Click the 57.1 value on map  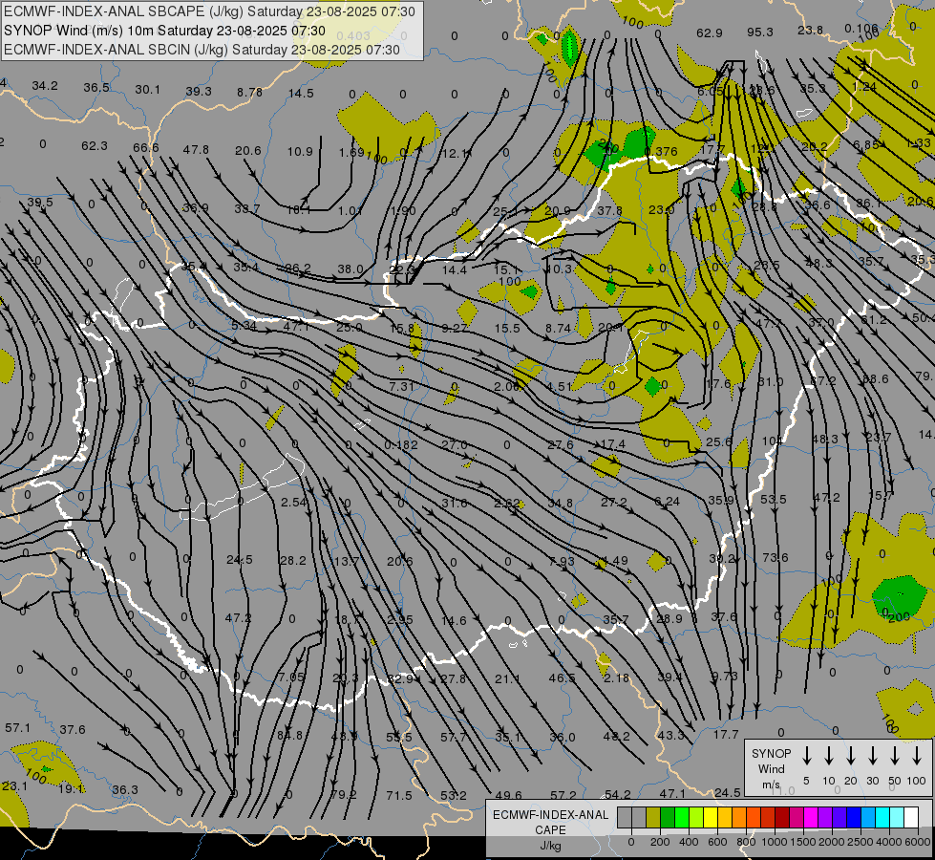coord(17,727)
